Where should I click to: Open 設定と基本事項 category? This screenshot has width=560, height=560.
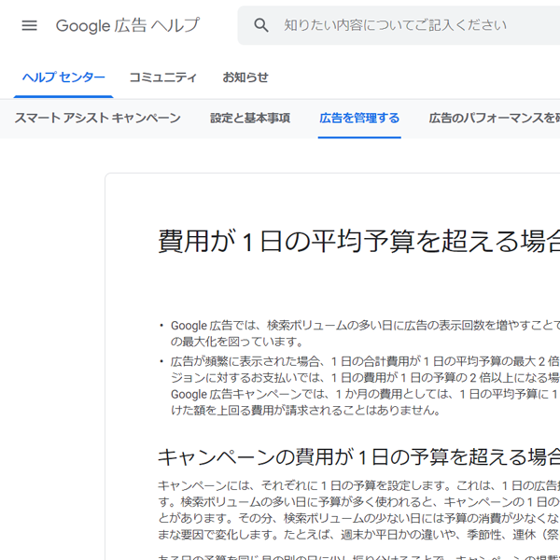[250, 119]
